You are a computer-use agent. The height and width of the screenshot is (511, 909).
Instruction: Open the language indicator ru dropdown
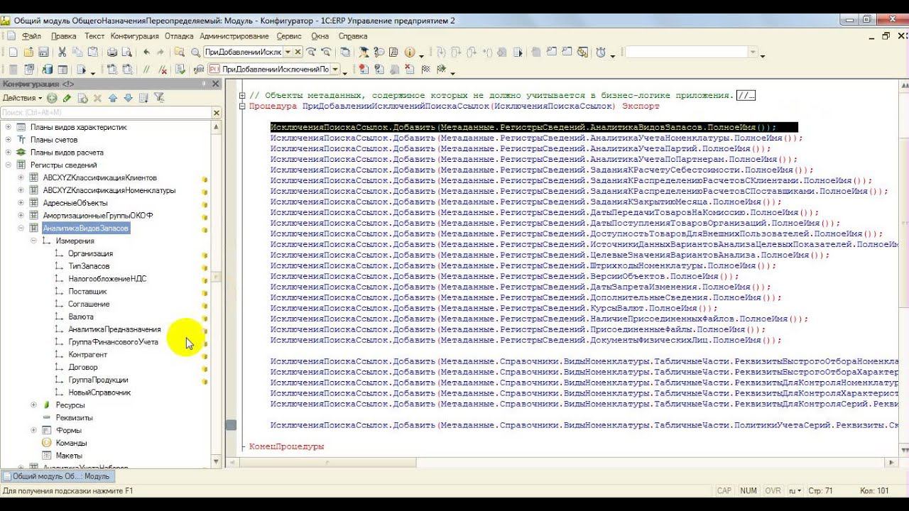pyautogui.click(x=796, y=490)
